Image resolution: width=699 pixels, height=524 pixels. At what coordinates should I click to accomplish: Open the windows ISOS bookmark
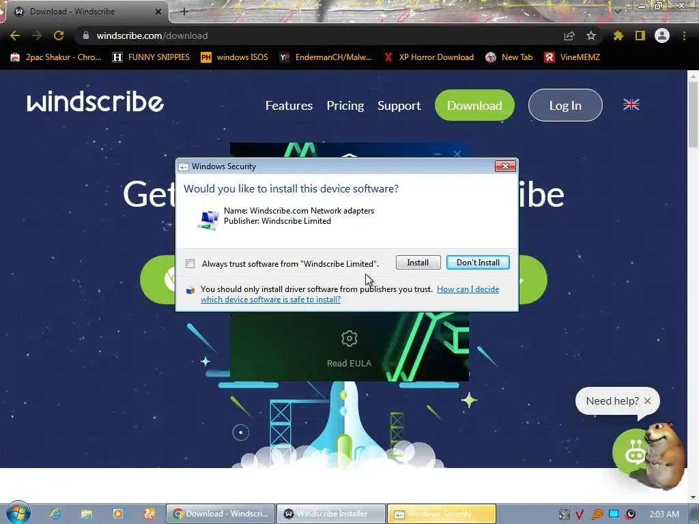coord(235,57)
